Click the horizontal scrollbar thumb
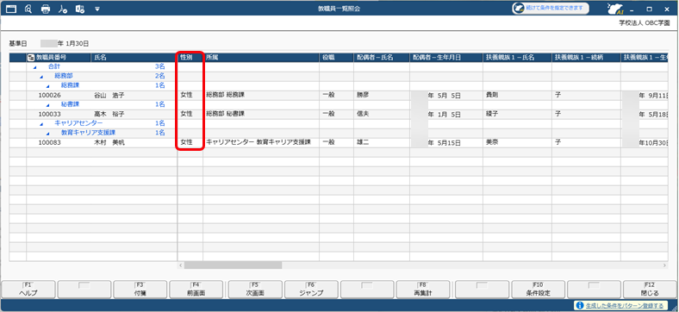 click(x=233, y=265)
